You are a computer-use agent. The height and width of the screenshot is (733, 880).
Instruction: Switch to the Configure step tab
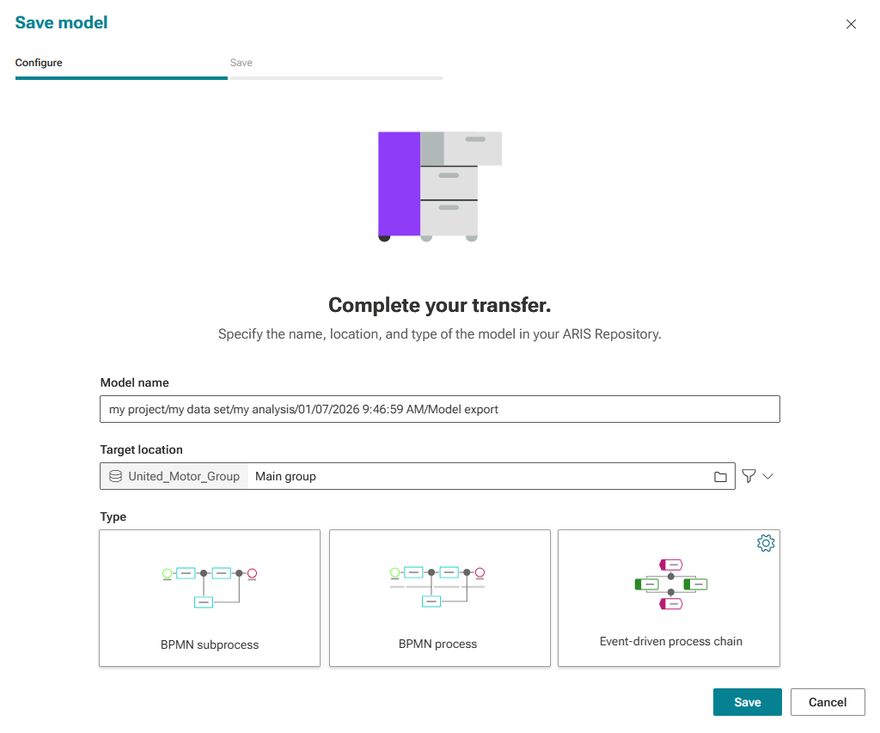click(39, 63)
